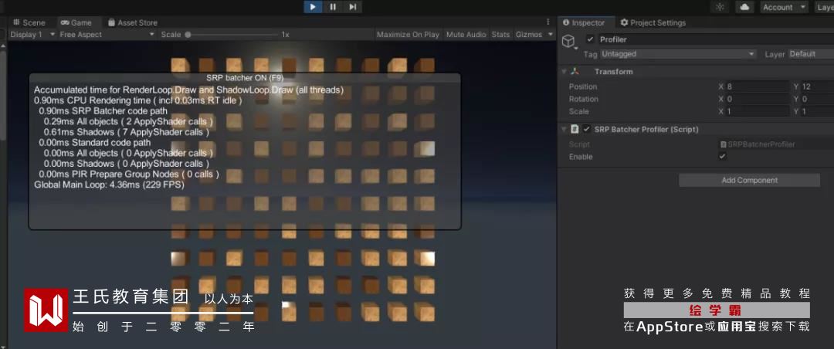
Task: Click the GameObject cube icon in Inspector
Action: point(569,41)
